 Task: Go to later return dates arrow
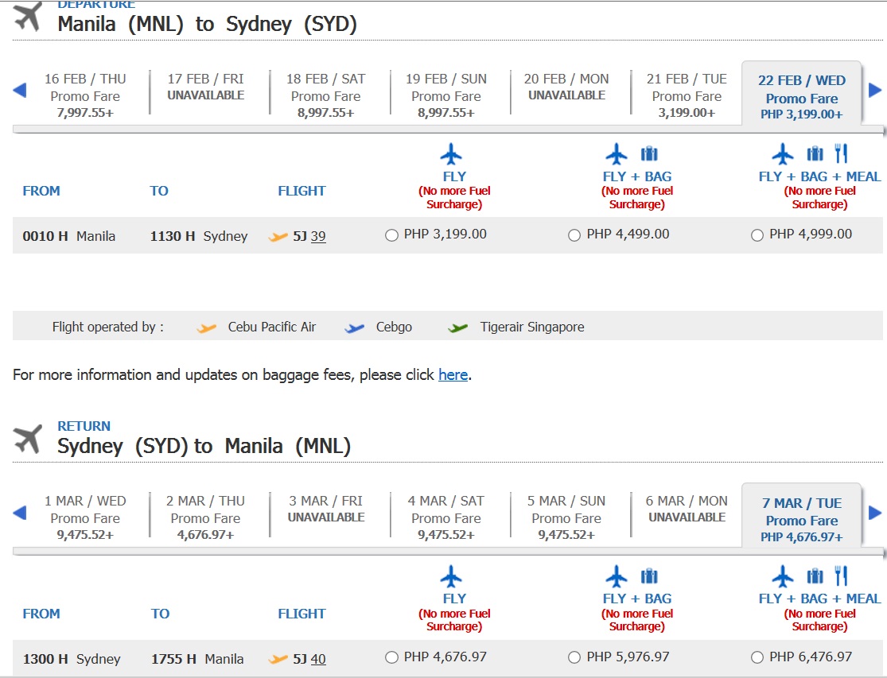pos(875,513)
